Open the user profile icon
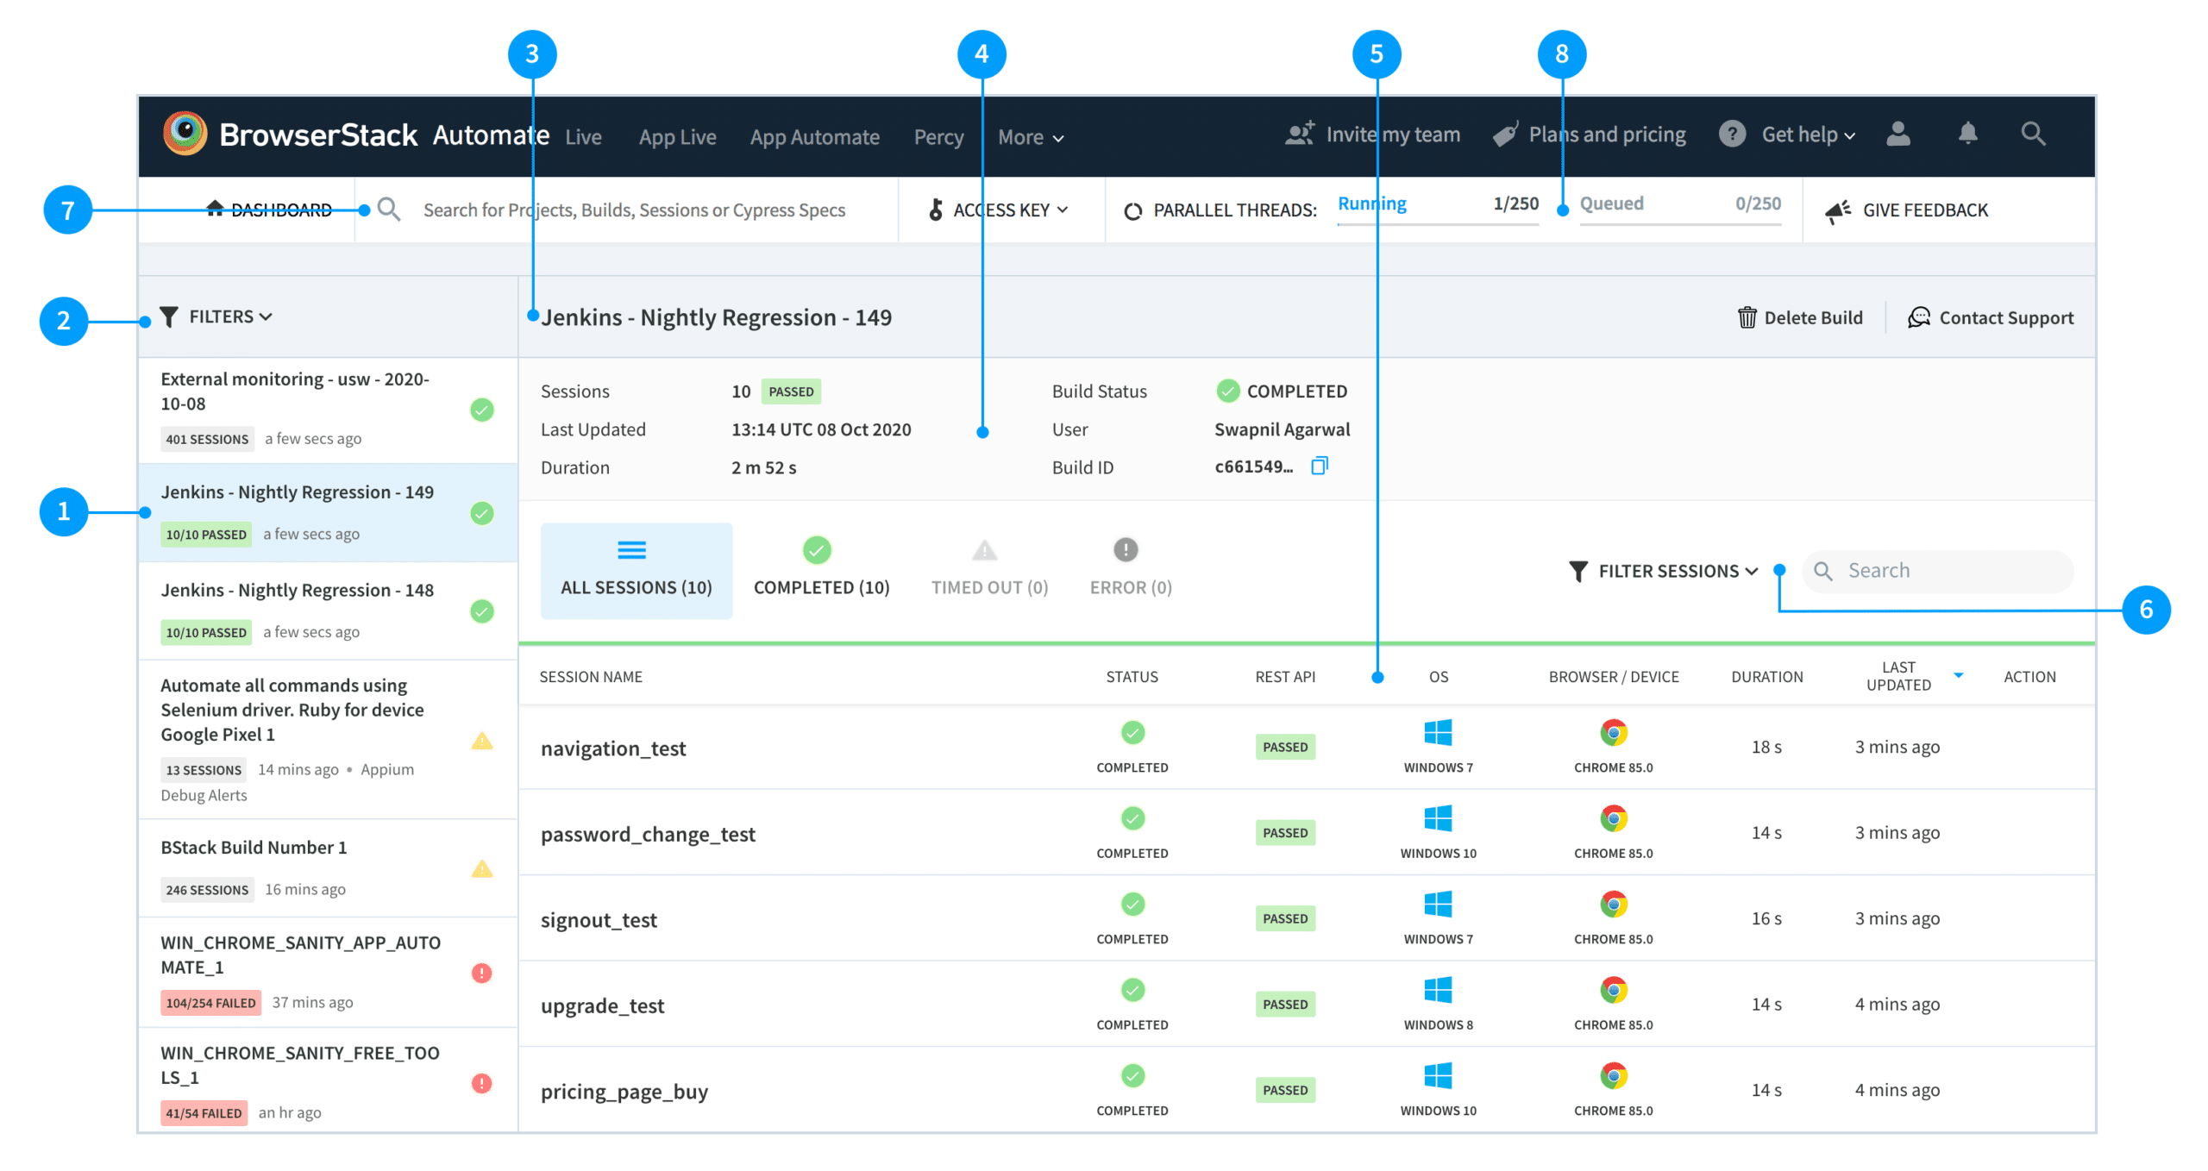Image resolution: width=2208 pixels, height=1171 pixels. click(x=1897, y=134)
